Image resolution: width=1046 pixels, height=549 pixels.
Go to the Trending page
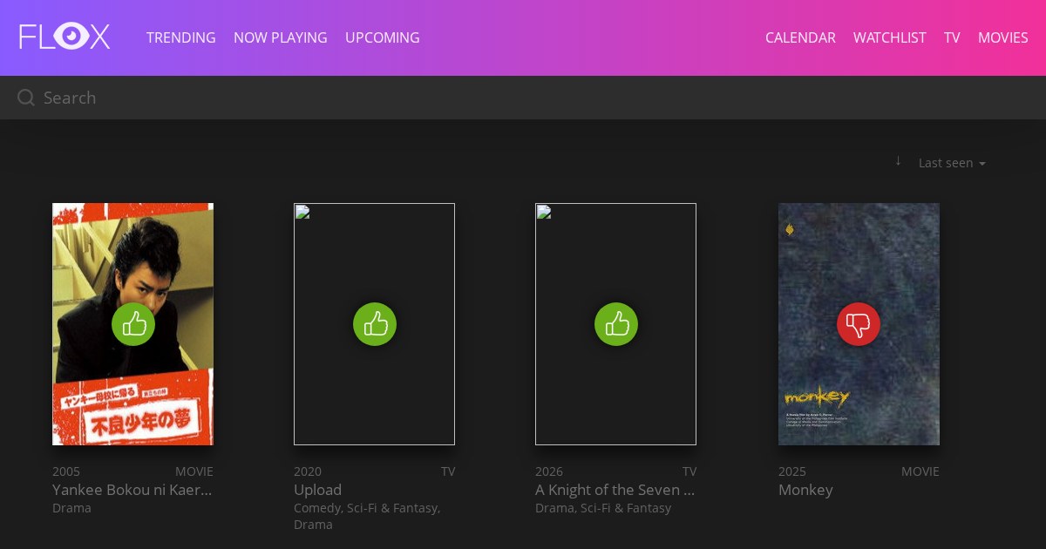point(181,37)
